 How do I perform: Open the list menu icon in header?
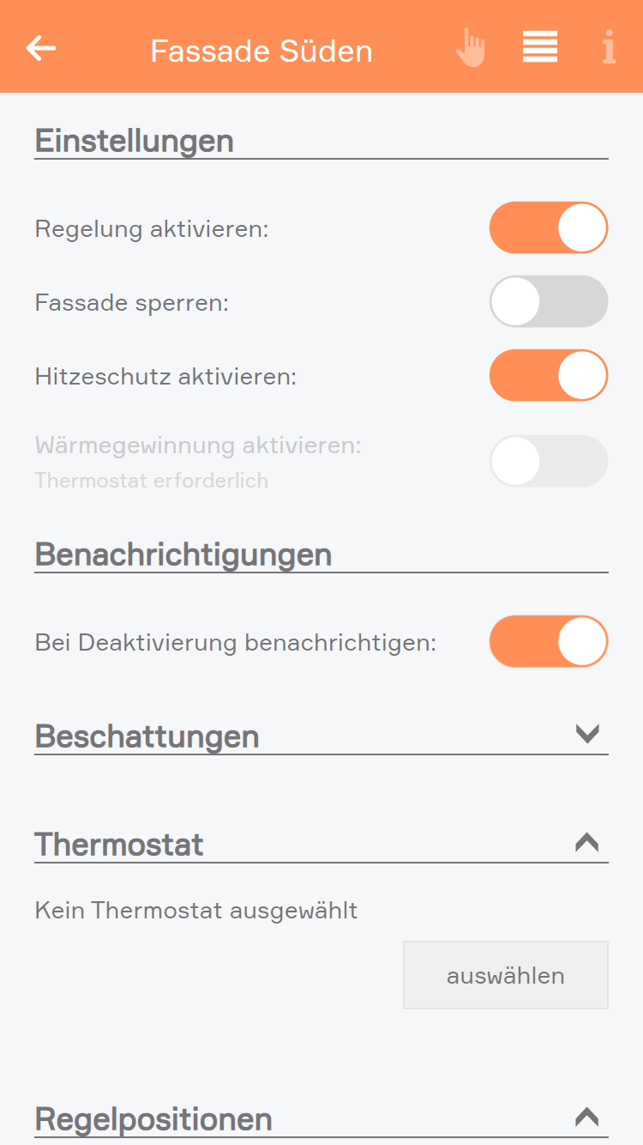pyautogui.click(x=540, y=47)
